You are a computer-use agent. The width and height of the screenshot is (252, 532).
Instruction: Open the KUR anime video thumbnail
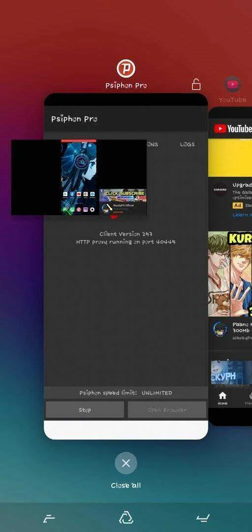[x=230, y=274]
